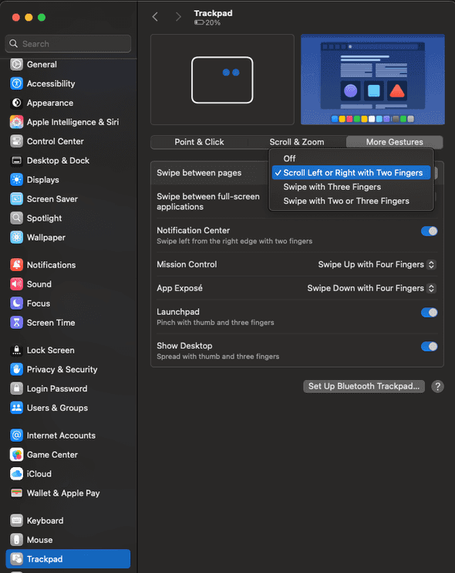Viewport: 455px width, 573px height.
Task: Switch to the Point & Click tab
Action: (x=199, y=142)
